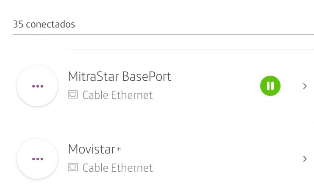Pause the MitraStar BasePort connection
This screenshot has height=189, width=314.
tap(270, 86)
